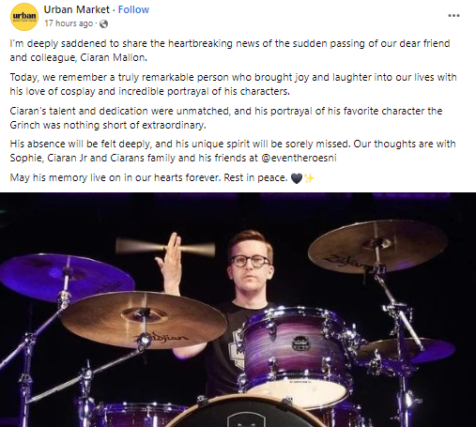Click the upper right Zildjian cymbal
This screenshot has width=476, height=427.
click(x=378, y=246)
